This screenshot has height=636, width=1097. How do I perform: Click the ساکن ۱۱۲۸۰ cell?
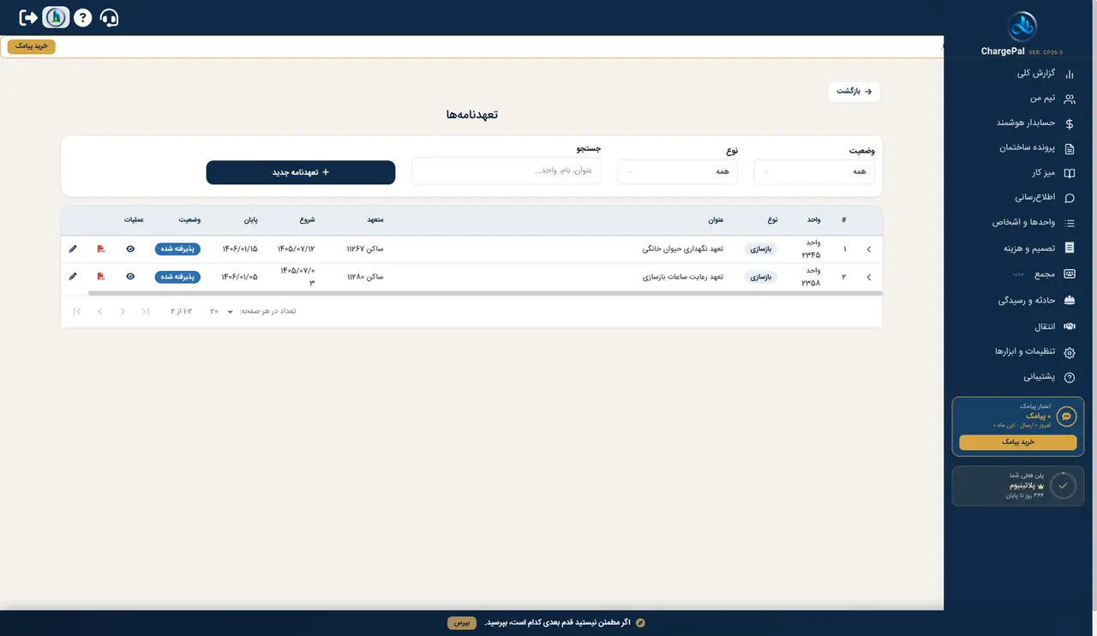(x=365, y=277)
